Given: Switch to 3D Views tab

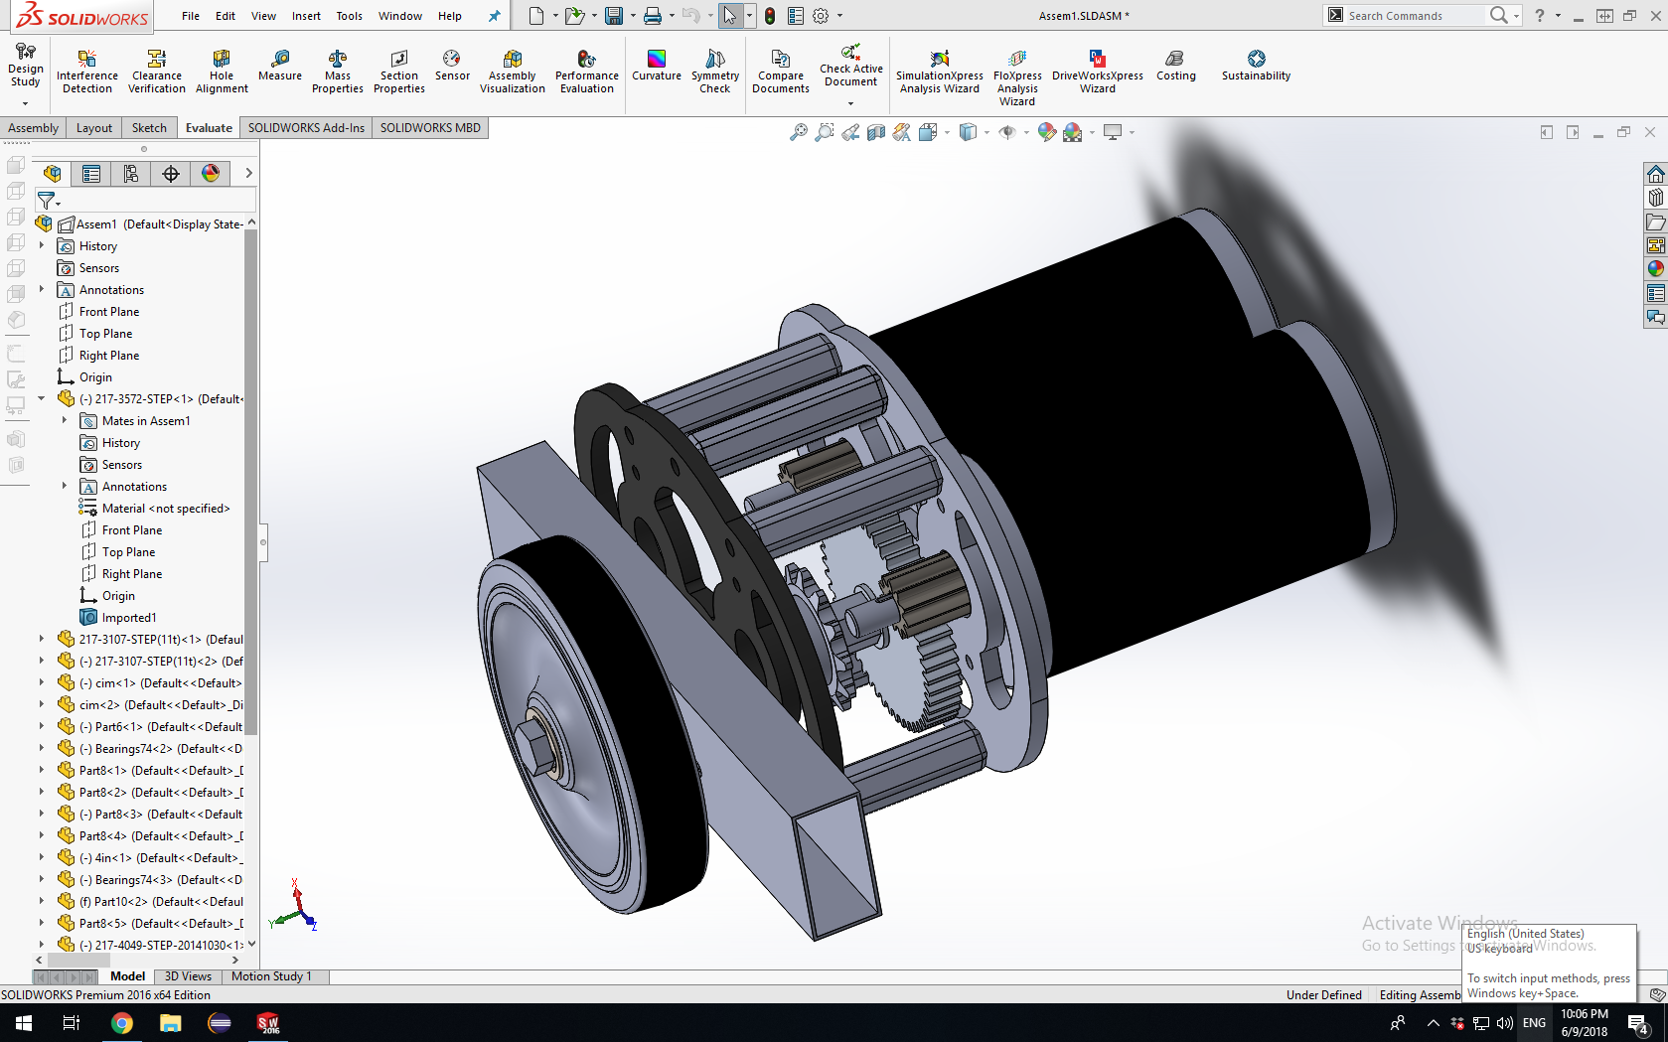Looking at the screenshot, I should pyautogui.click(x=188, y=976).
